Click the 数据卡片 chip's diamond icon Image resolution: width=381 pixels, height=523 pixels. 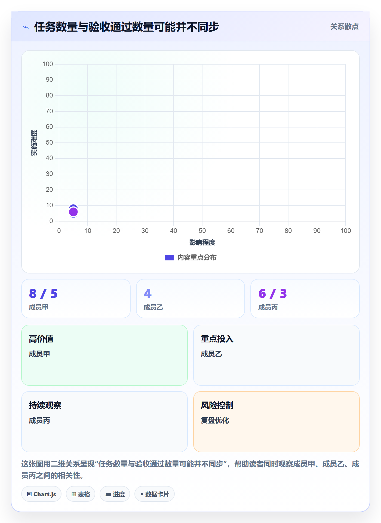142,494
